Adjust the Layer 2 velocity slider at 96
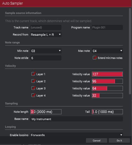The image size is (132, 145). click(x=107, y=81)
